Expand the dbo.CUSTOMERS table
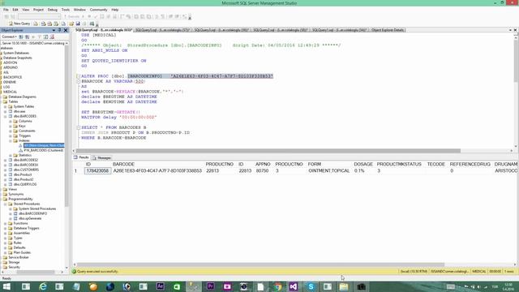The width and height of the screenshot is (519, 292). click(6, 170)
